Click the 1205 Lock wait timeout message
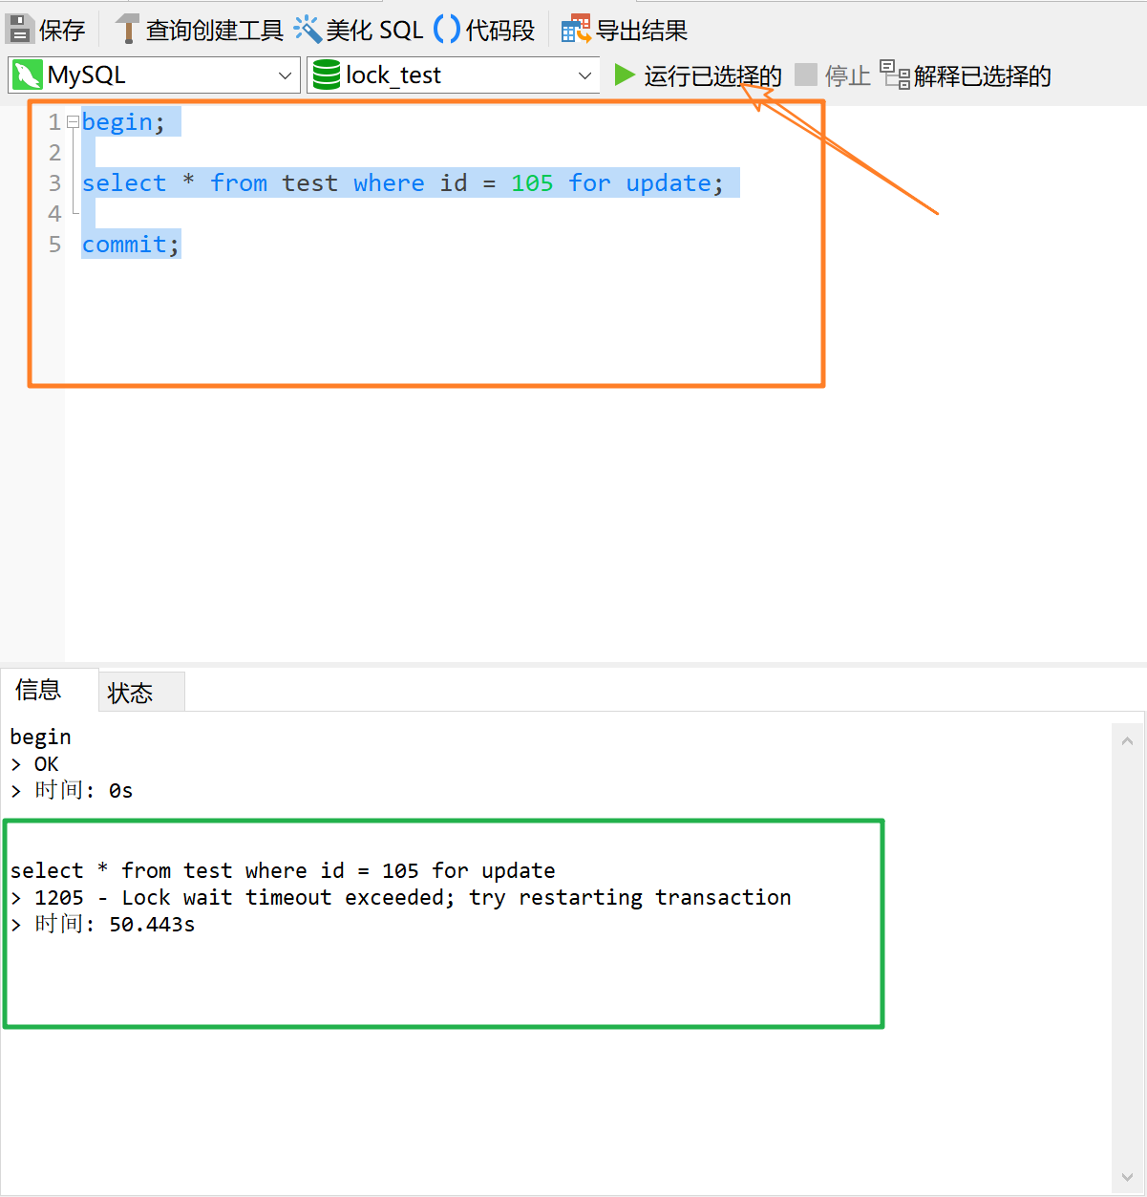Screen dimensions: 1147x1197 pos(400,898)
